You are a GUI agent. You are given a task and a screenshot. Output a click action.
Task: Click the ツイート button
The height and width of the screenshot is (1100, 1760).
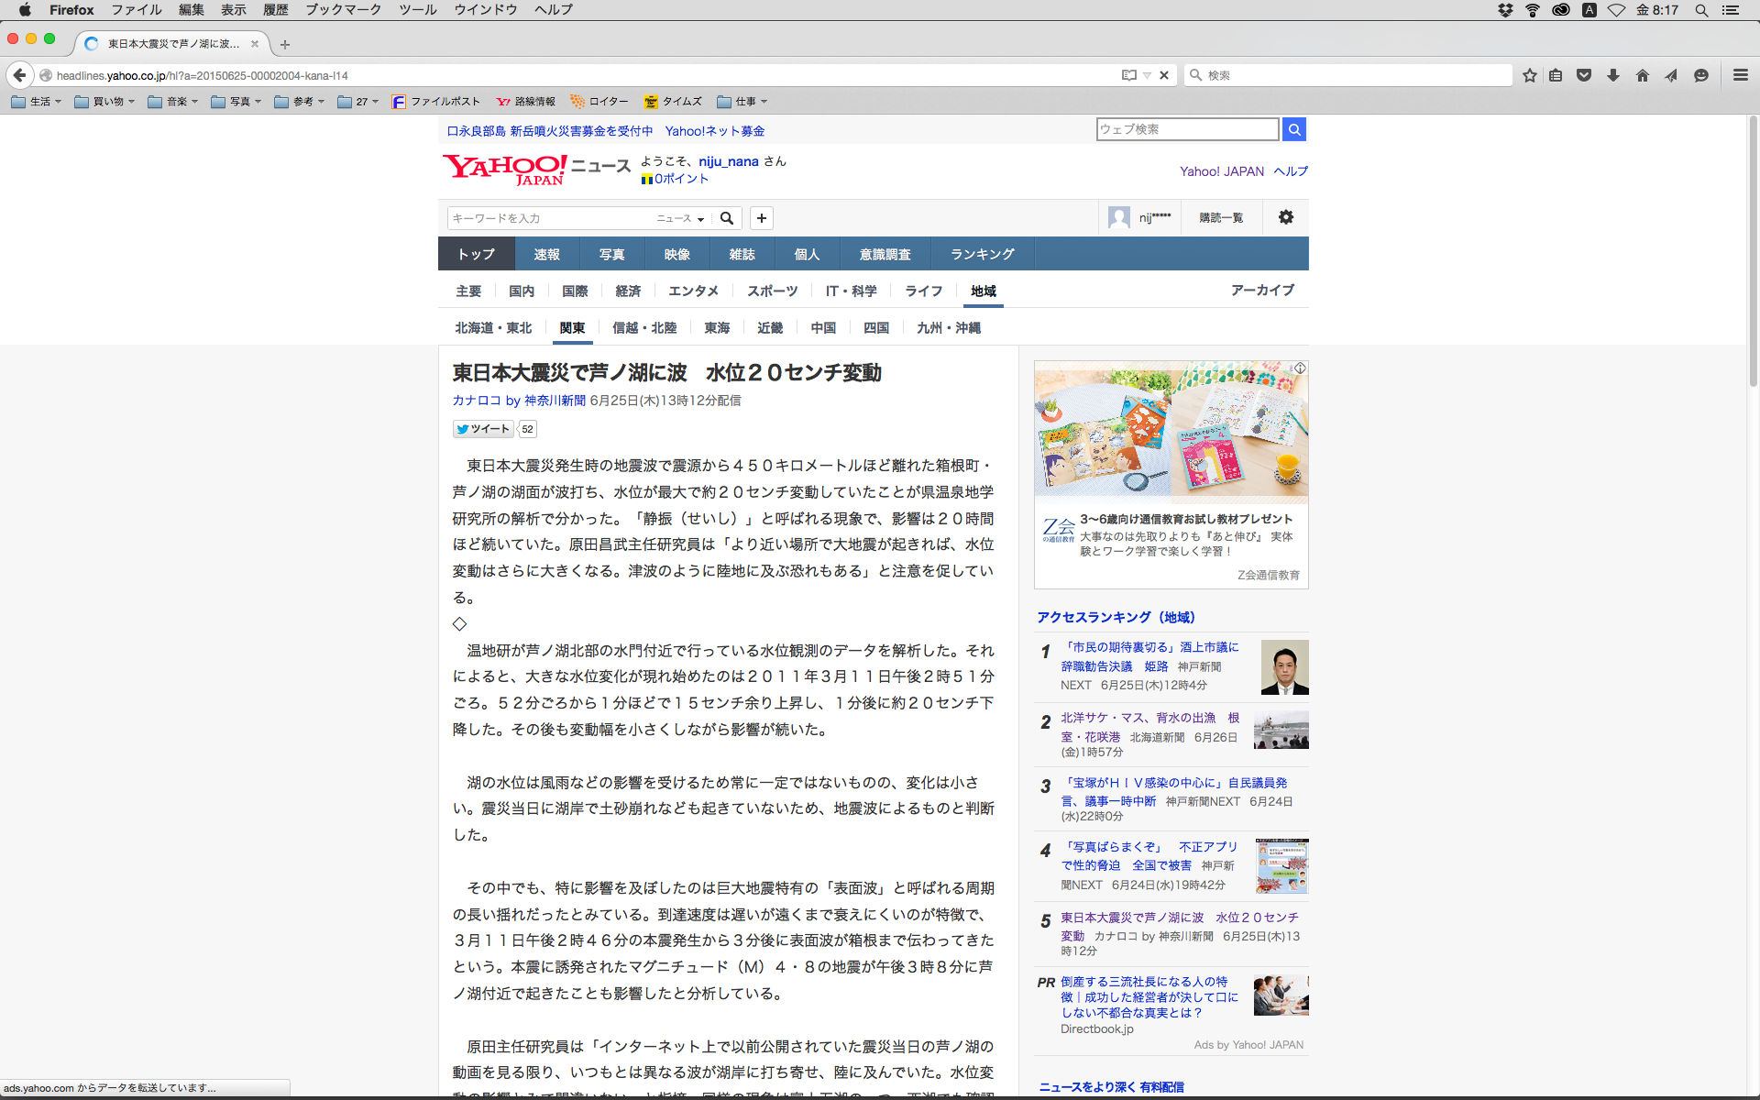(483, 429)
